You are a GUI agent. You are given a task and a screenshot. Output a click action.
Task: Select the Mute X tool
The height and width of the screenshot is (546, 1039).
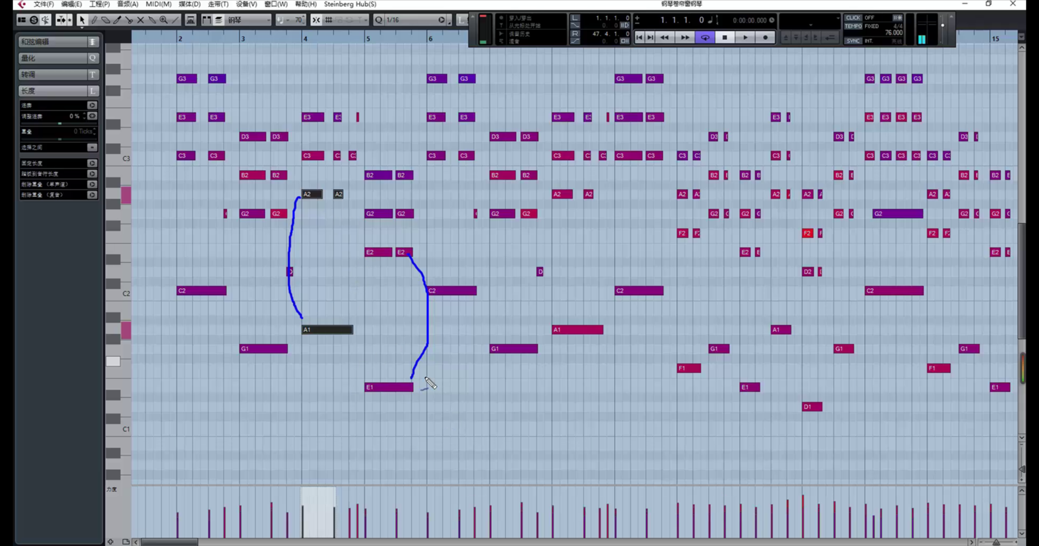(140, 20)
